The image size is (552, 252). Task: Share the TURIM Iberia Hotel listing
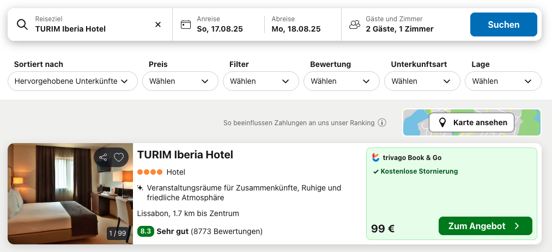coord(103,157)
